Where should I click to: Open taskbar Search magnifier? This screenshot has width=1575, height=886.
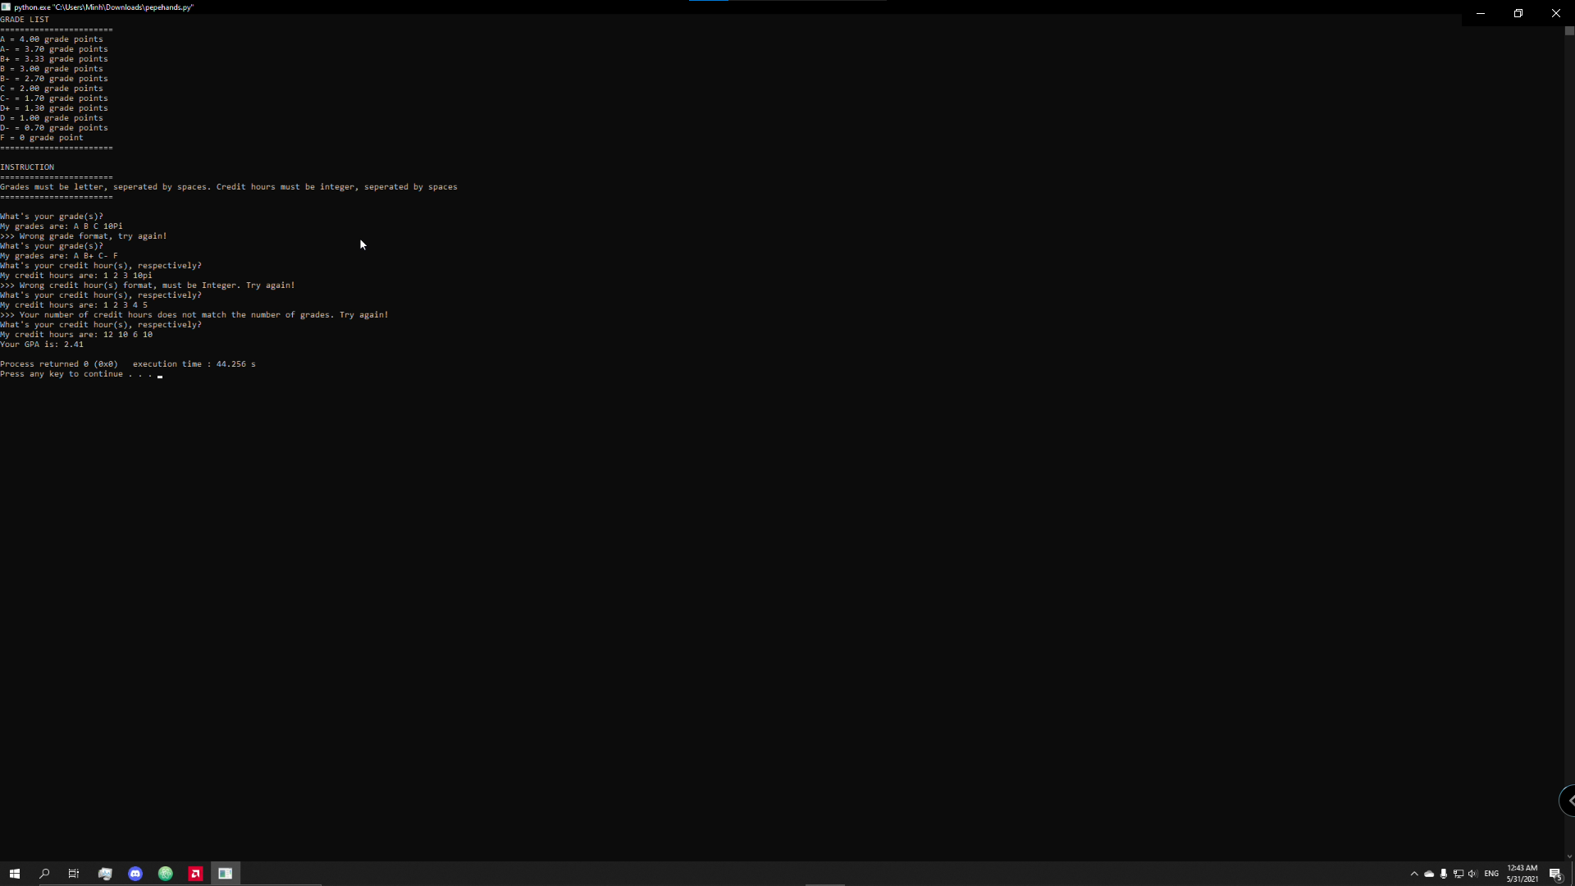point(44,874)
